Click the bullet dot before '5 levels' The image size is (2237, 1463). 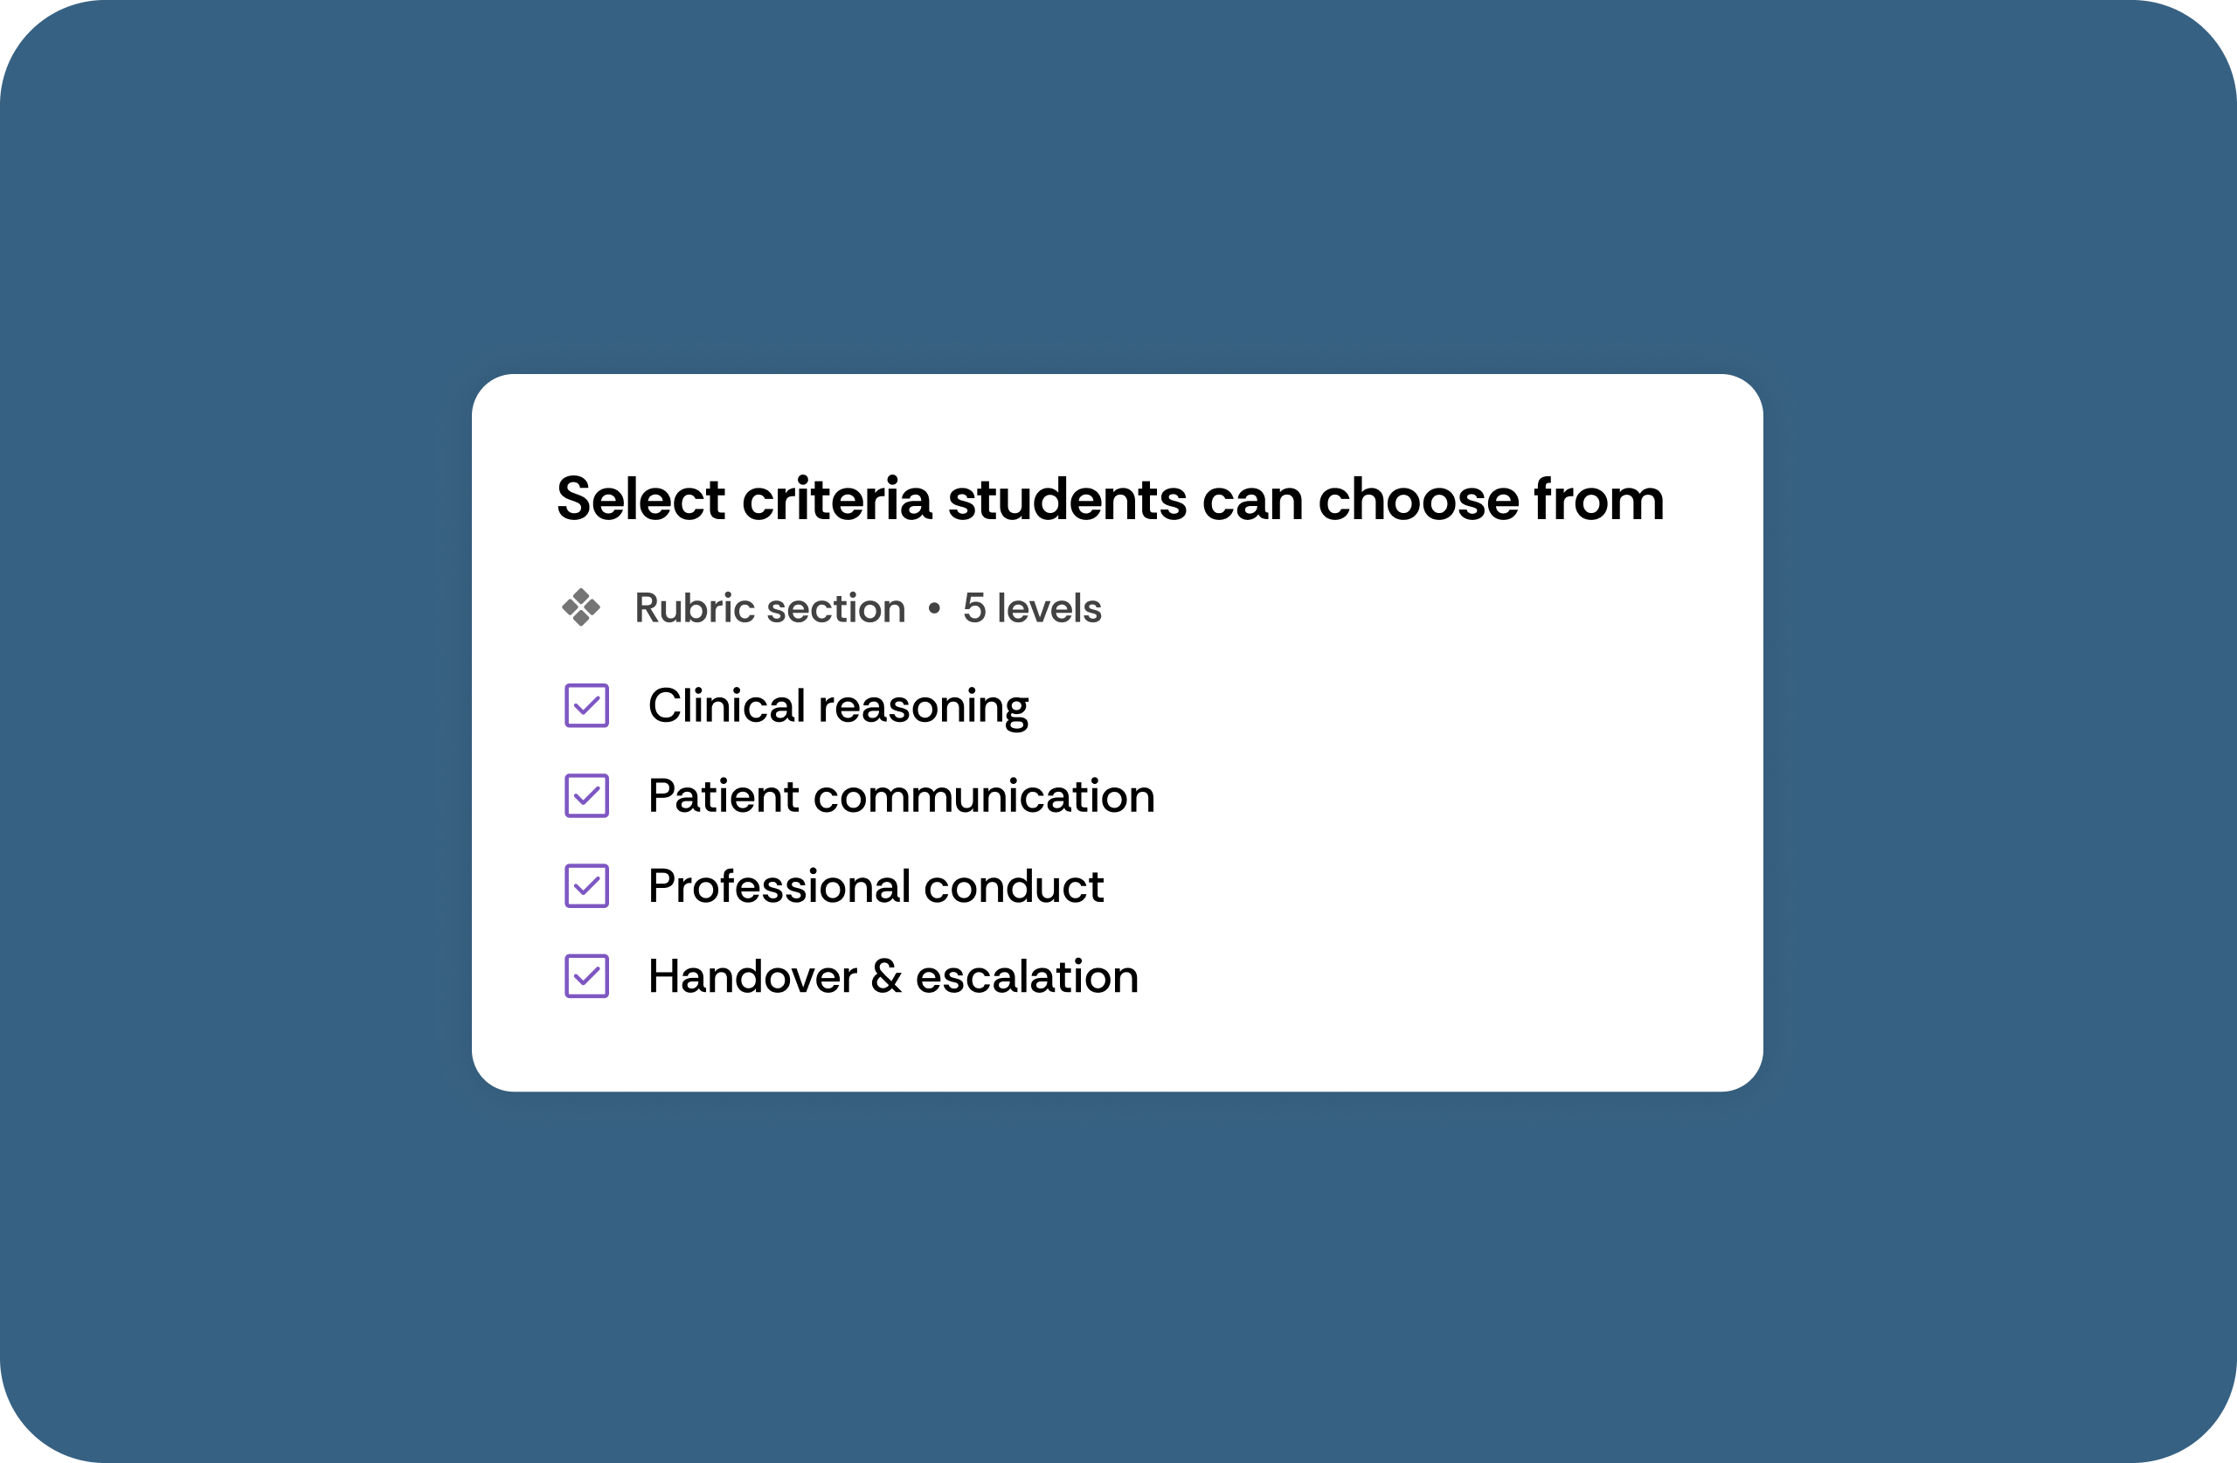[x=933, y=609]
